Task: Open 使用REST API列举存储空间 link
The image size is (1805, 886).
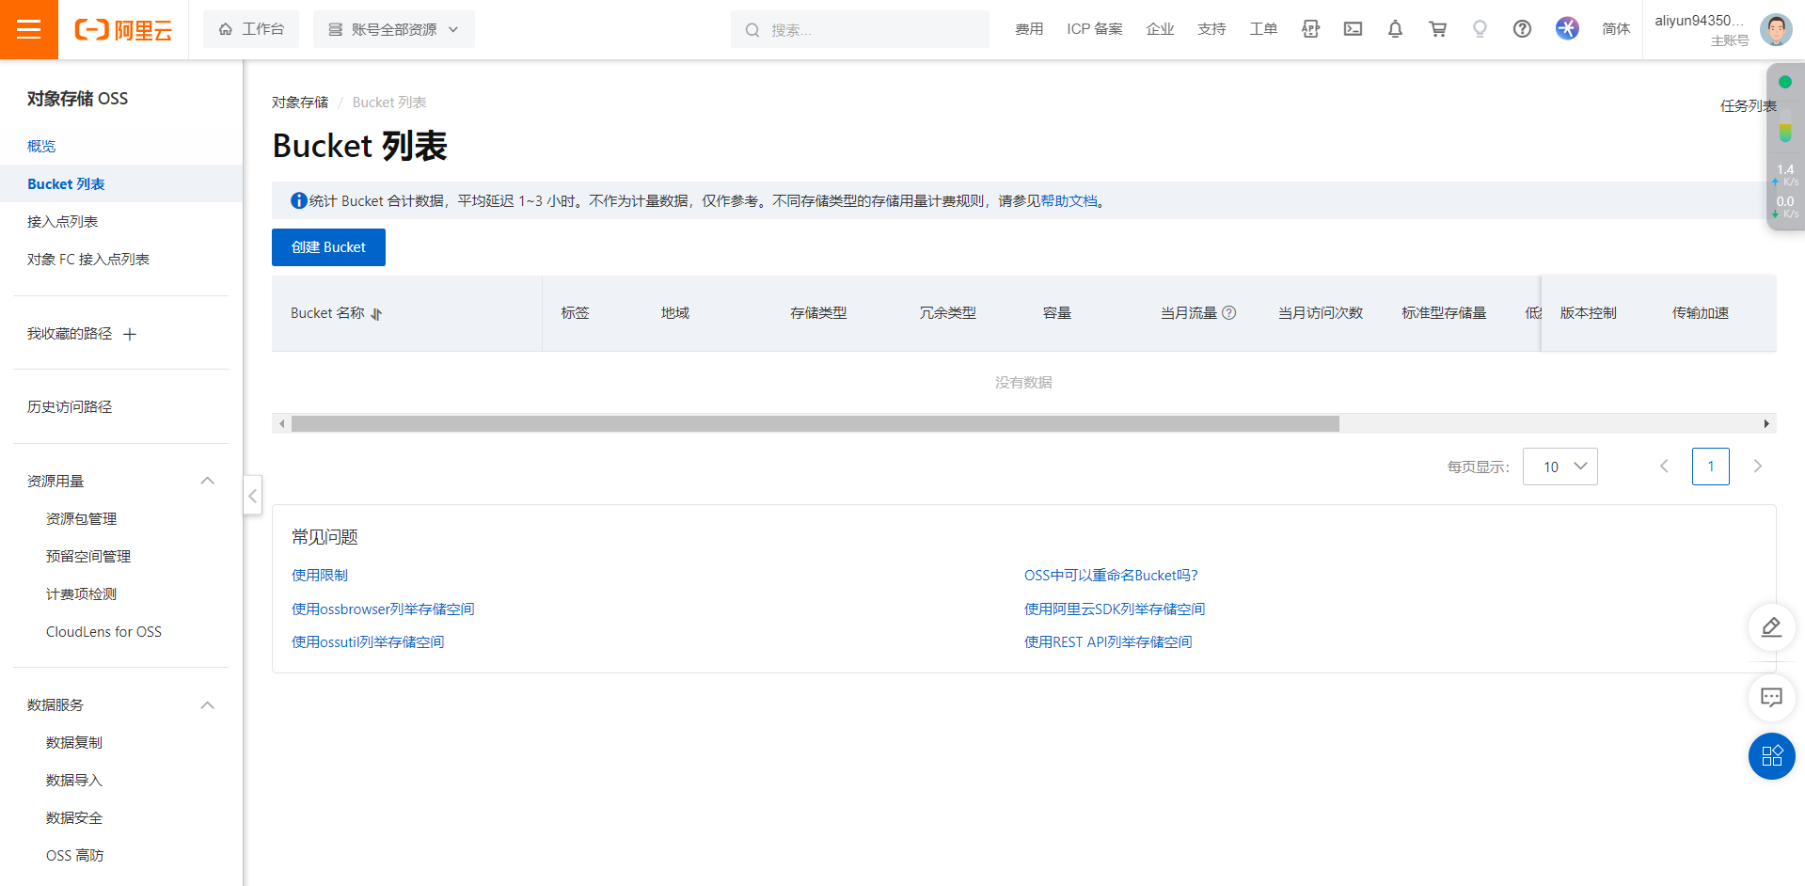Action: pos(1108,641)
